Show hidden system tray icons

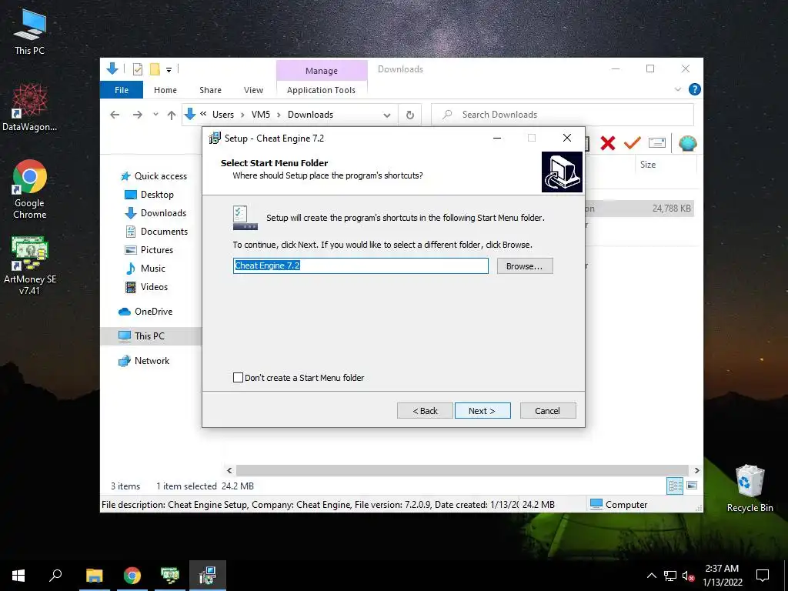651,576
